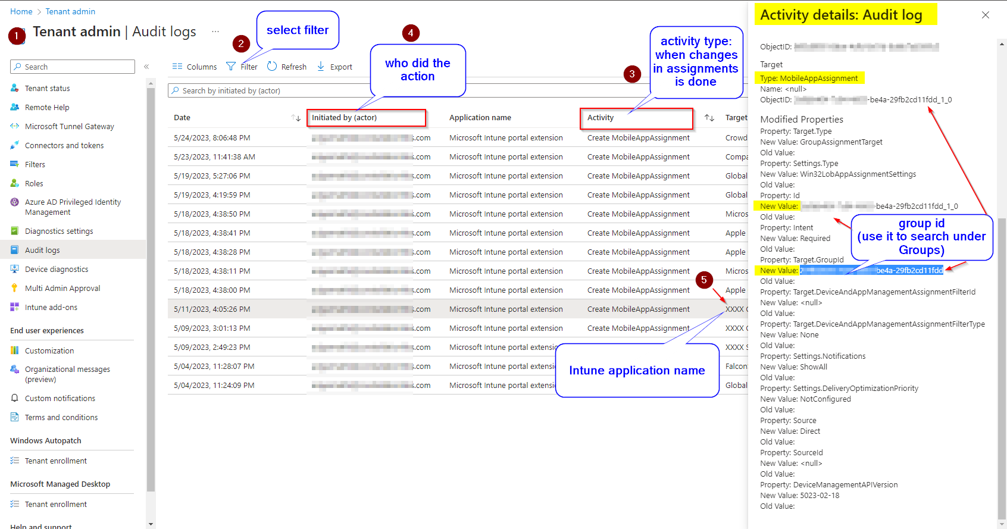The width and height of the screenshot is (1007, 529).
Task: Close the Activity details panel
Action: tap(986, 15)
